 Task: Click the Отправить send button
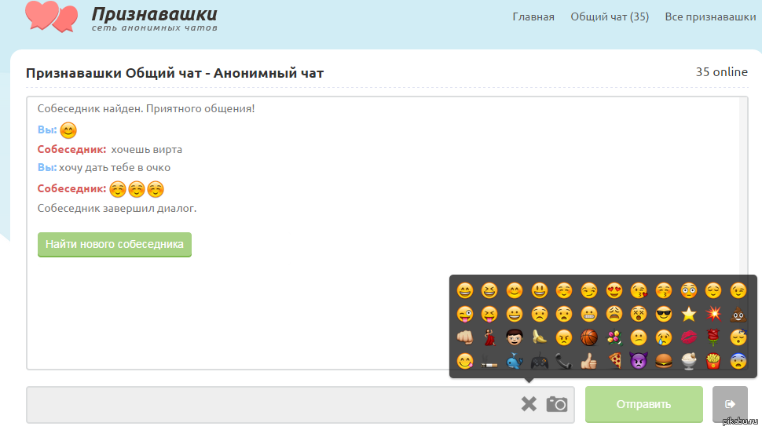pyautogui.click(x=644, y=404)
